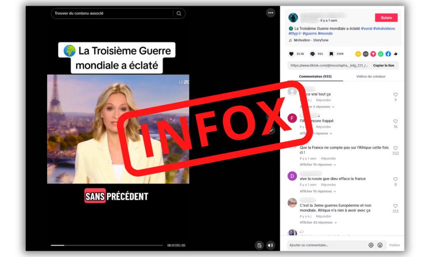Share the video via WhatsApp icon
430x257 pixels.
(x=380, y=54)
